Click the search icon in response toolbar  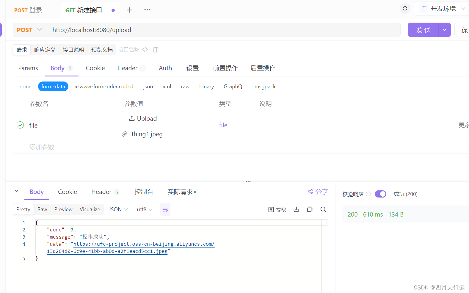tap(323, 209)
